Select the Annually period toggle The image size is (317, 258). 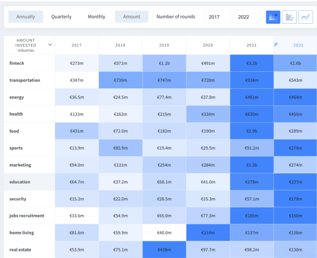tap(26, 17)
